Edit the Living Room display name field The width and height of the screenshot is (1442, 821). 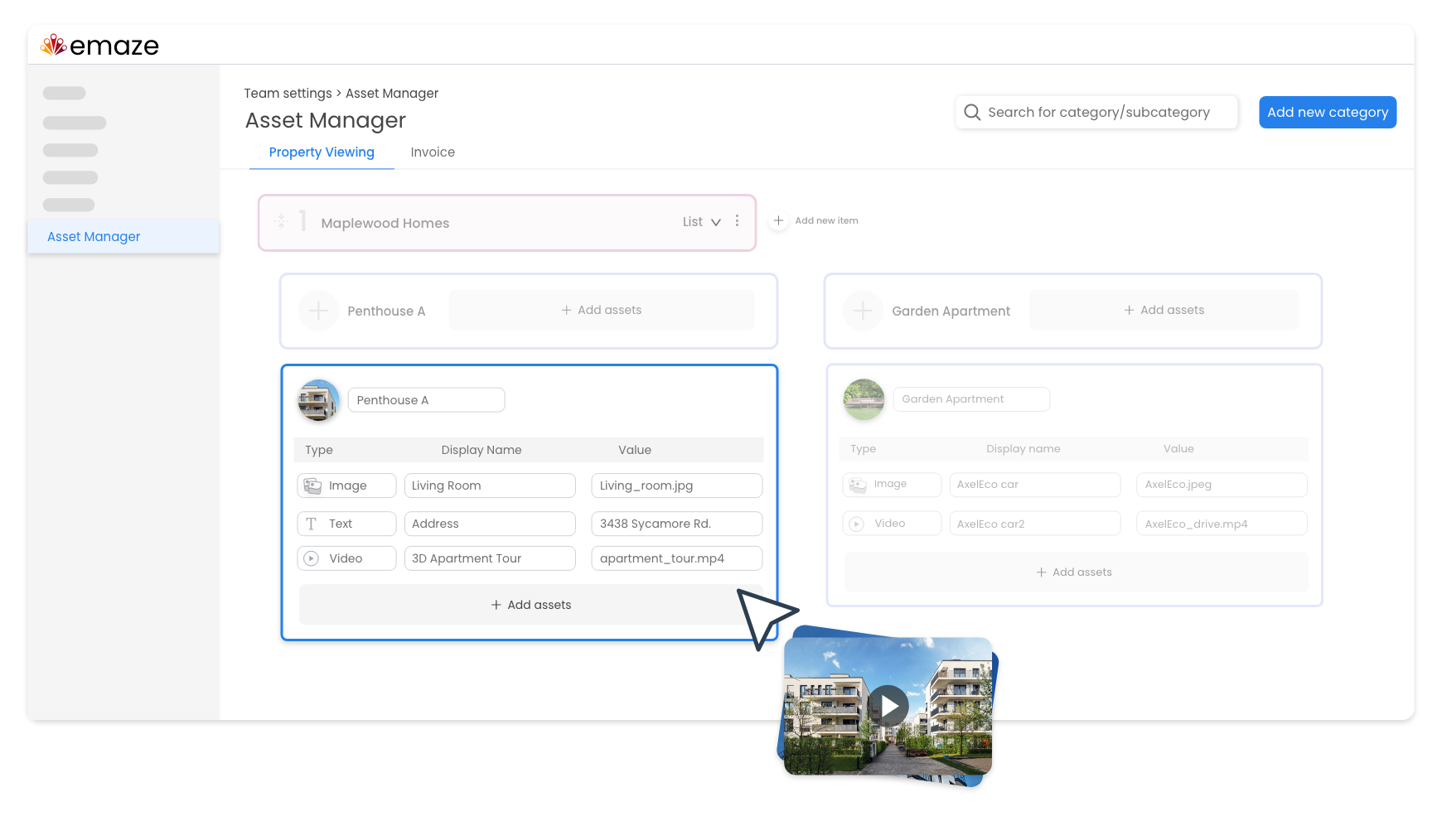[x=490, y=485]
